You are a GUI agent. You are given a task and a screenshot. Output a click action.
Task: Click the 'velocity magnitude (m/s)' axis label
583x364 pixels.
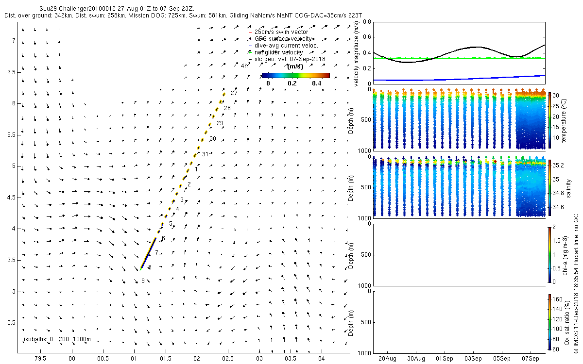pyautogui.click(x=357, y=54)
